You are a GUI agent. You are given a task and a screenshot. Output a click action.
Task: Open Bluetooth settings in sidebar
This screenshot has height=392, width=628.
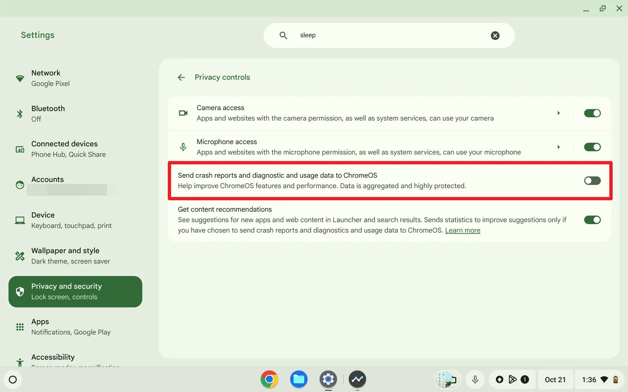75,114
